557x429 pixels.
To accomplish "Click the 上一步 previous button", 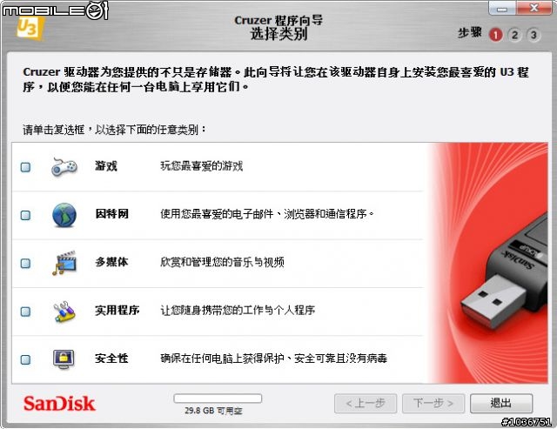I will (x=366, y=404).
